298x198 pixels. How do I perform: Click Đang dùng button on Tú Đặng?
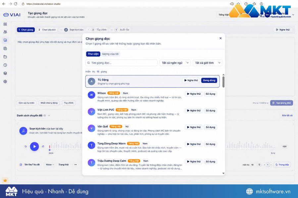(x=209, y=80)
